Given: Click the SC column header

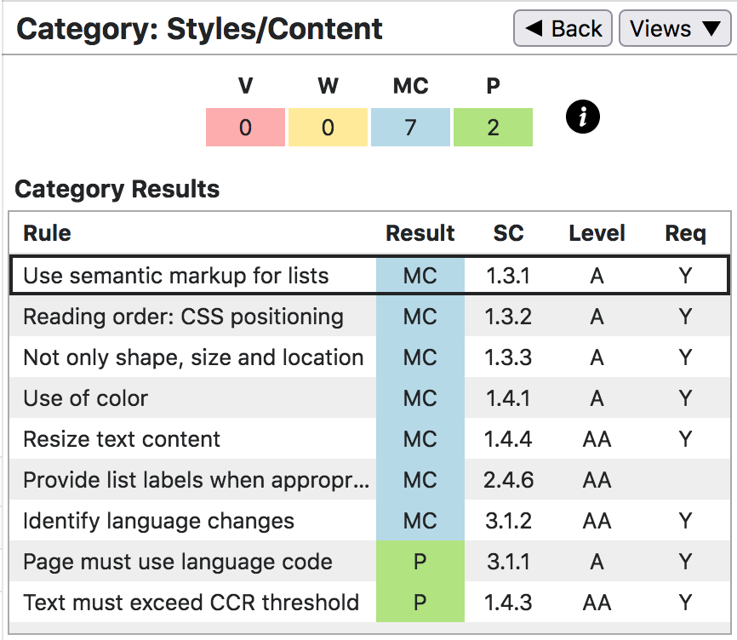Looking at the screenshot, I should tap(508, 234).
